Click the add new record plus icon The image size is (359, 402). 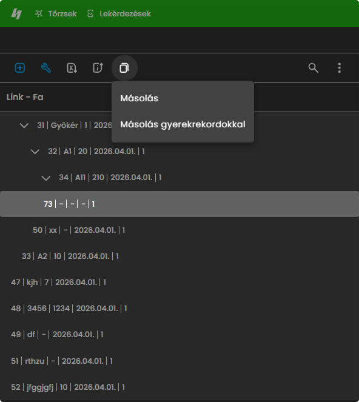(20, 68)
